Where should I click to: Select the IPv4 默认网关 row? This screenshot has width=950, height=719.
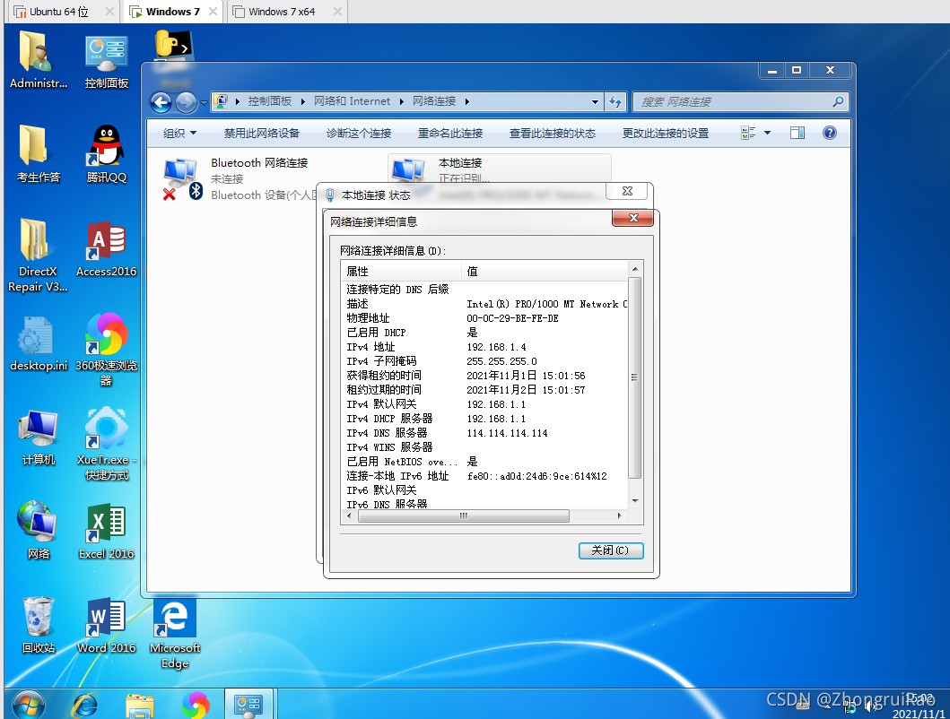pos(485,404)
